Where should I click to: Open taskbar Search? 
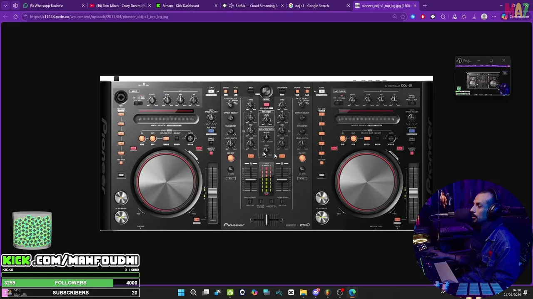[x=193, y=293]
